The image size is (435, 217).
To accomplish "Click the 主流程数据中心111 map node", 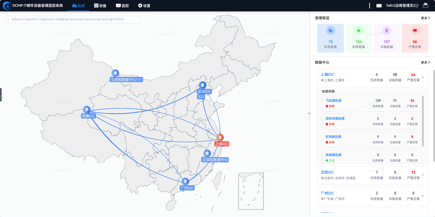I will click(x=116, y=73).
